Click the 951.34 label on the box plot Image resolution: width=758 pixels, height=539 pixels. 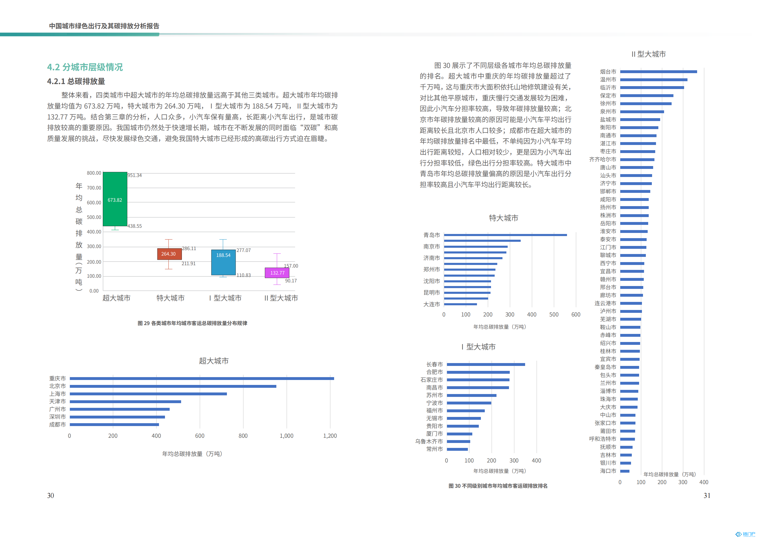tap(135, 175)
